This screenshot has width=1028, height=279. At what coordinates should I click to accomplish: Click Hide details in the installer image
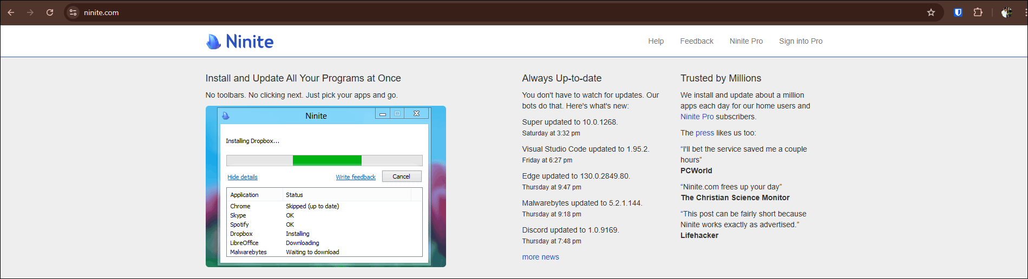(x=242, y=177)
